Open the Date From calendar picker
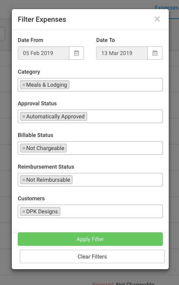The height and width of the screenshot is (285, 179). pyautogui.click(x=76, y=53)
